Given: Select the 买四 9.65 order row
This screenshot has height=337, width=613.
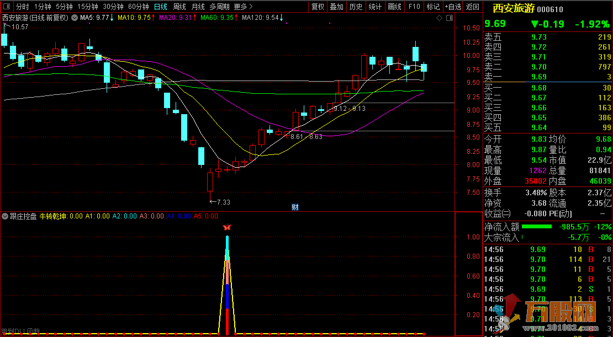Looking at the screenshot, I should (x=547, y=117).
